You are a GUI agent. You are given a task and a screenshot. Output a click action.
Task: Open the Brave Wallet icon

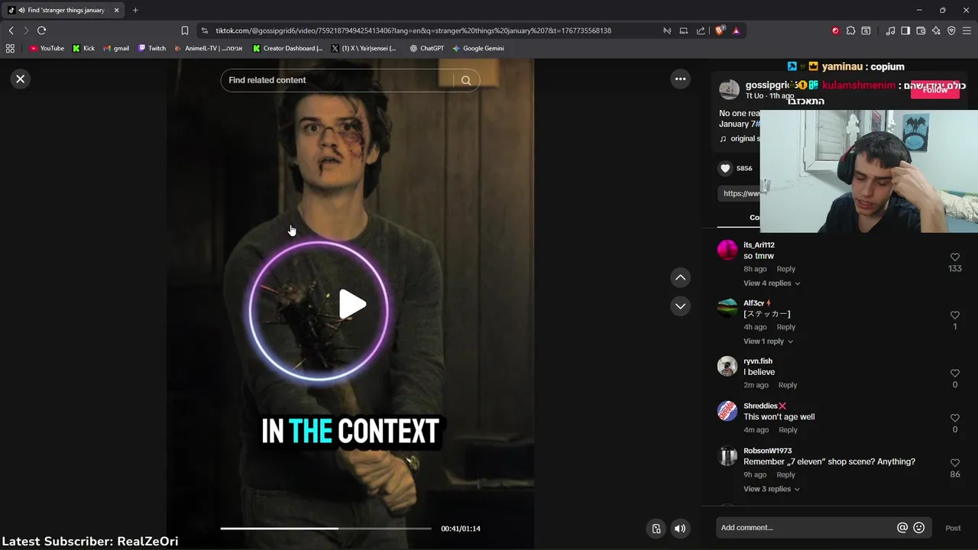tap(921, 31)
